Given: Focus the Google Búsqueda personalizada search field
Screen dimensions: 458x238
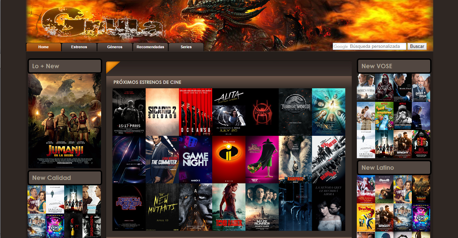Looking at the screenshot, I should point(369,47).
